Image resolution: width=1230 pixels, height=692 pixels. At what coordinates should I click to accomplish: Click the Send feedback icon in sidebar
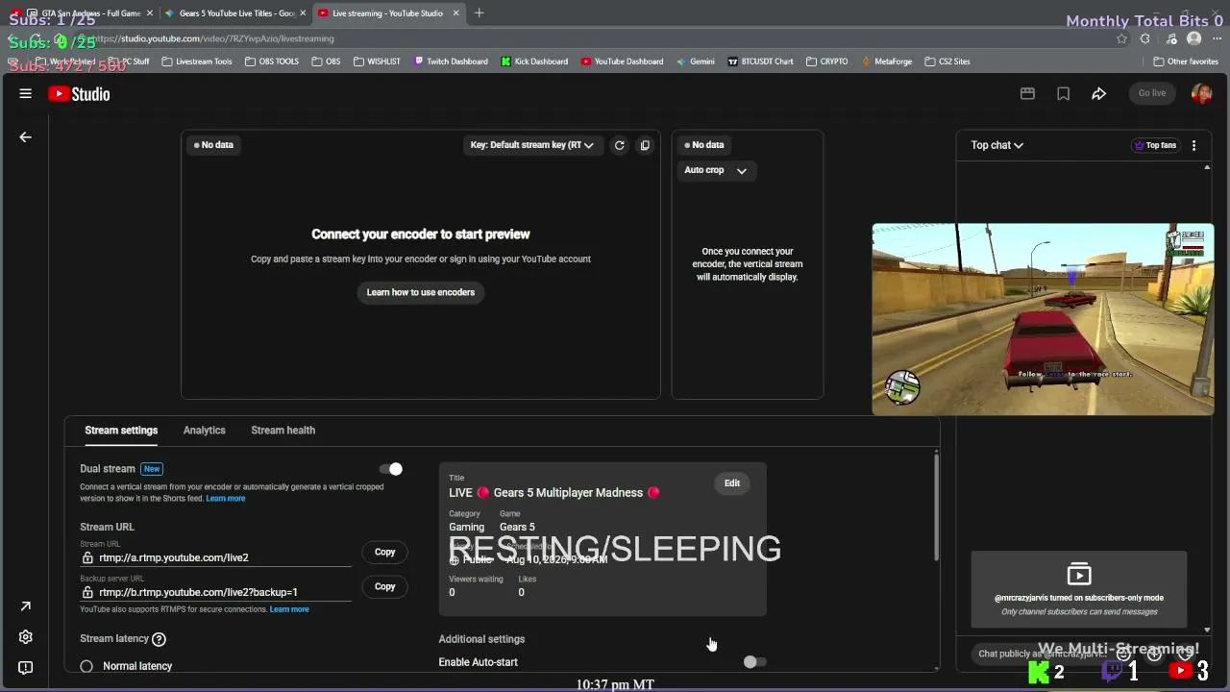pos(26,668)
